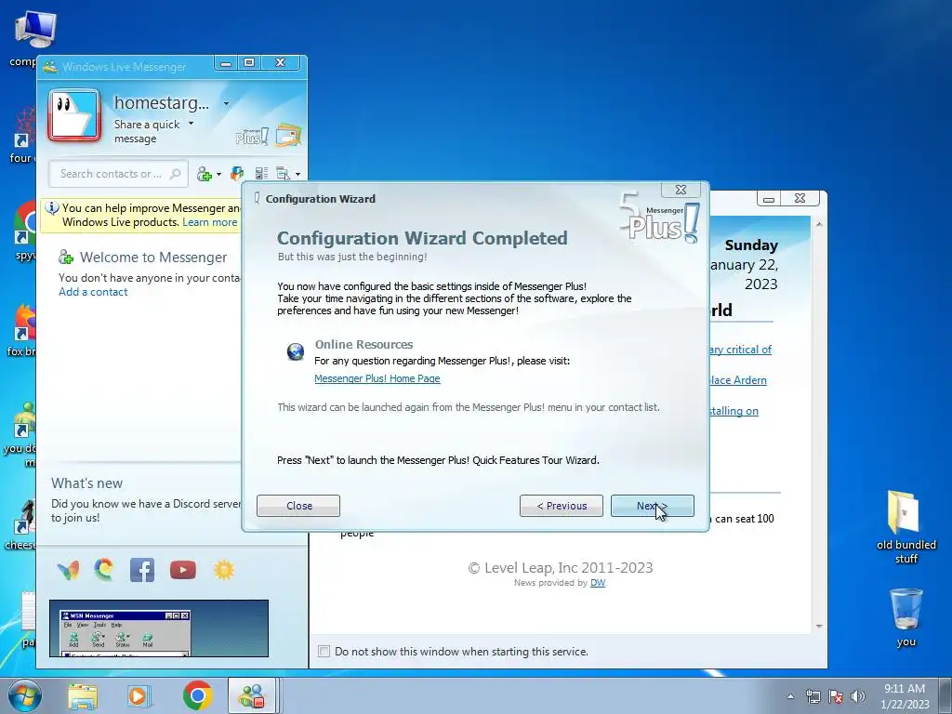This screenshot has width=952, height=714.
Task: Click the Add a contact toolbar icon
Action: point(204,174)
